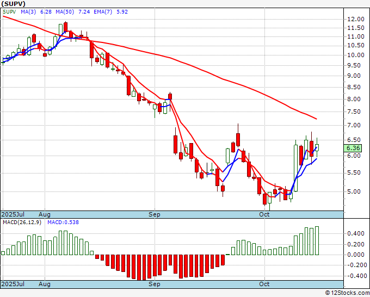Click the 8.50 price axis label
This screenshot has height=297, width=370.
coord(354,87)
